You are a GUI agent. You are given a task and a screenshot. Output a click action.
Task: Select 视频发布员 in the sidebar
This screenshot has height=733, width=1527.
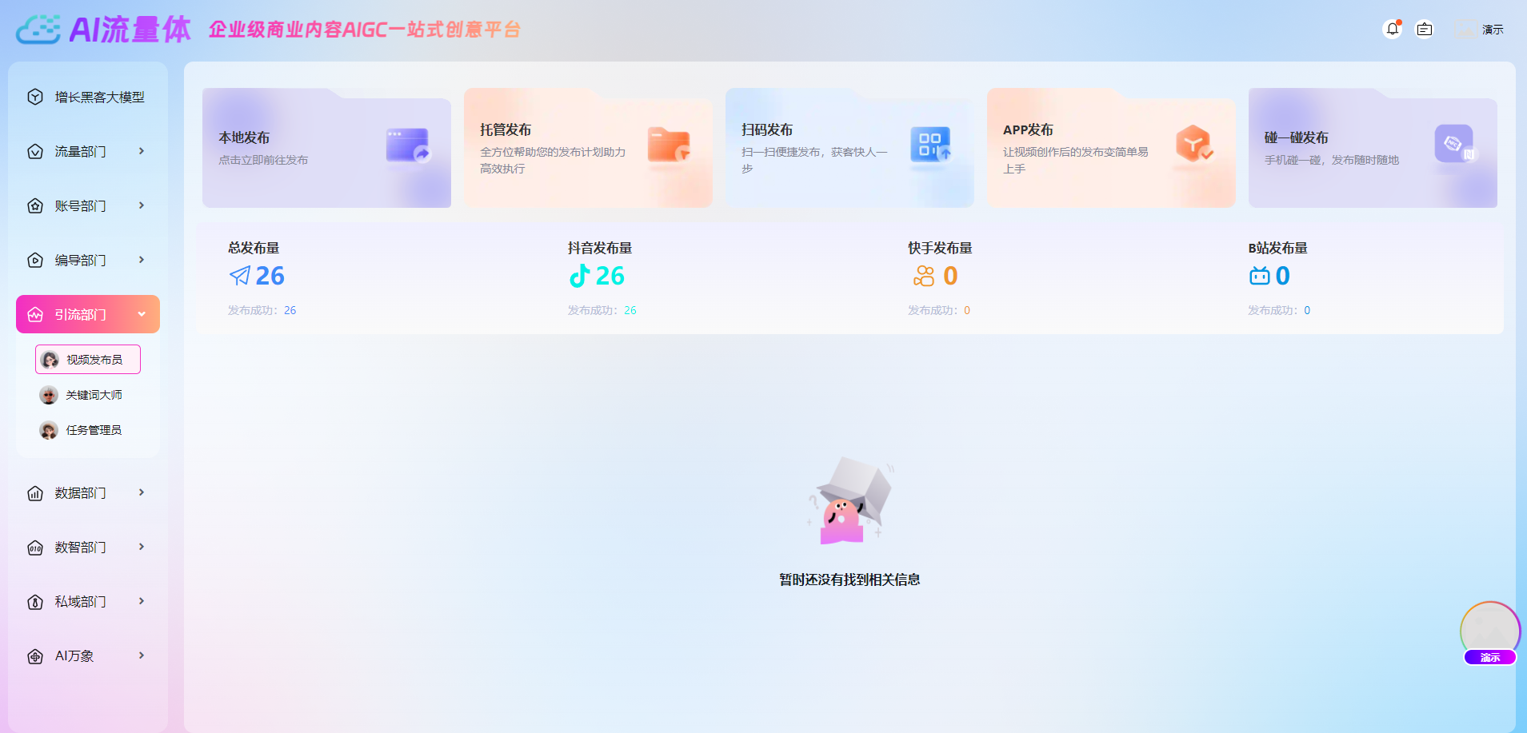pyautogui.click(x=88, y=359)
